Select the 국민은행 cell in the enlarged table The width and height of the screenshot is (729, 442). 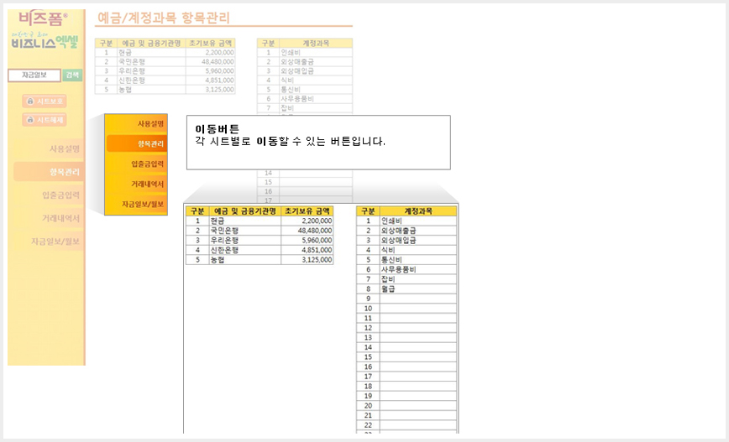tap(245, 231)
